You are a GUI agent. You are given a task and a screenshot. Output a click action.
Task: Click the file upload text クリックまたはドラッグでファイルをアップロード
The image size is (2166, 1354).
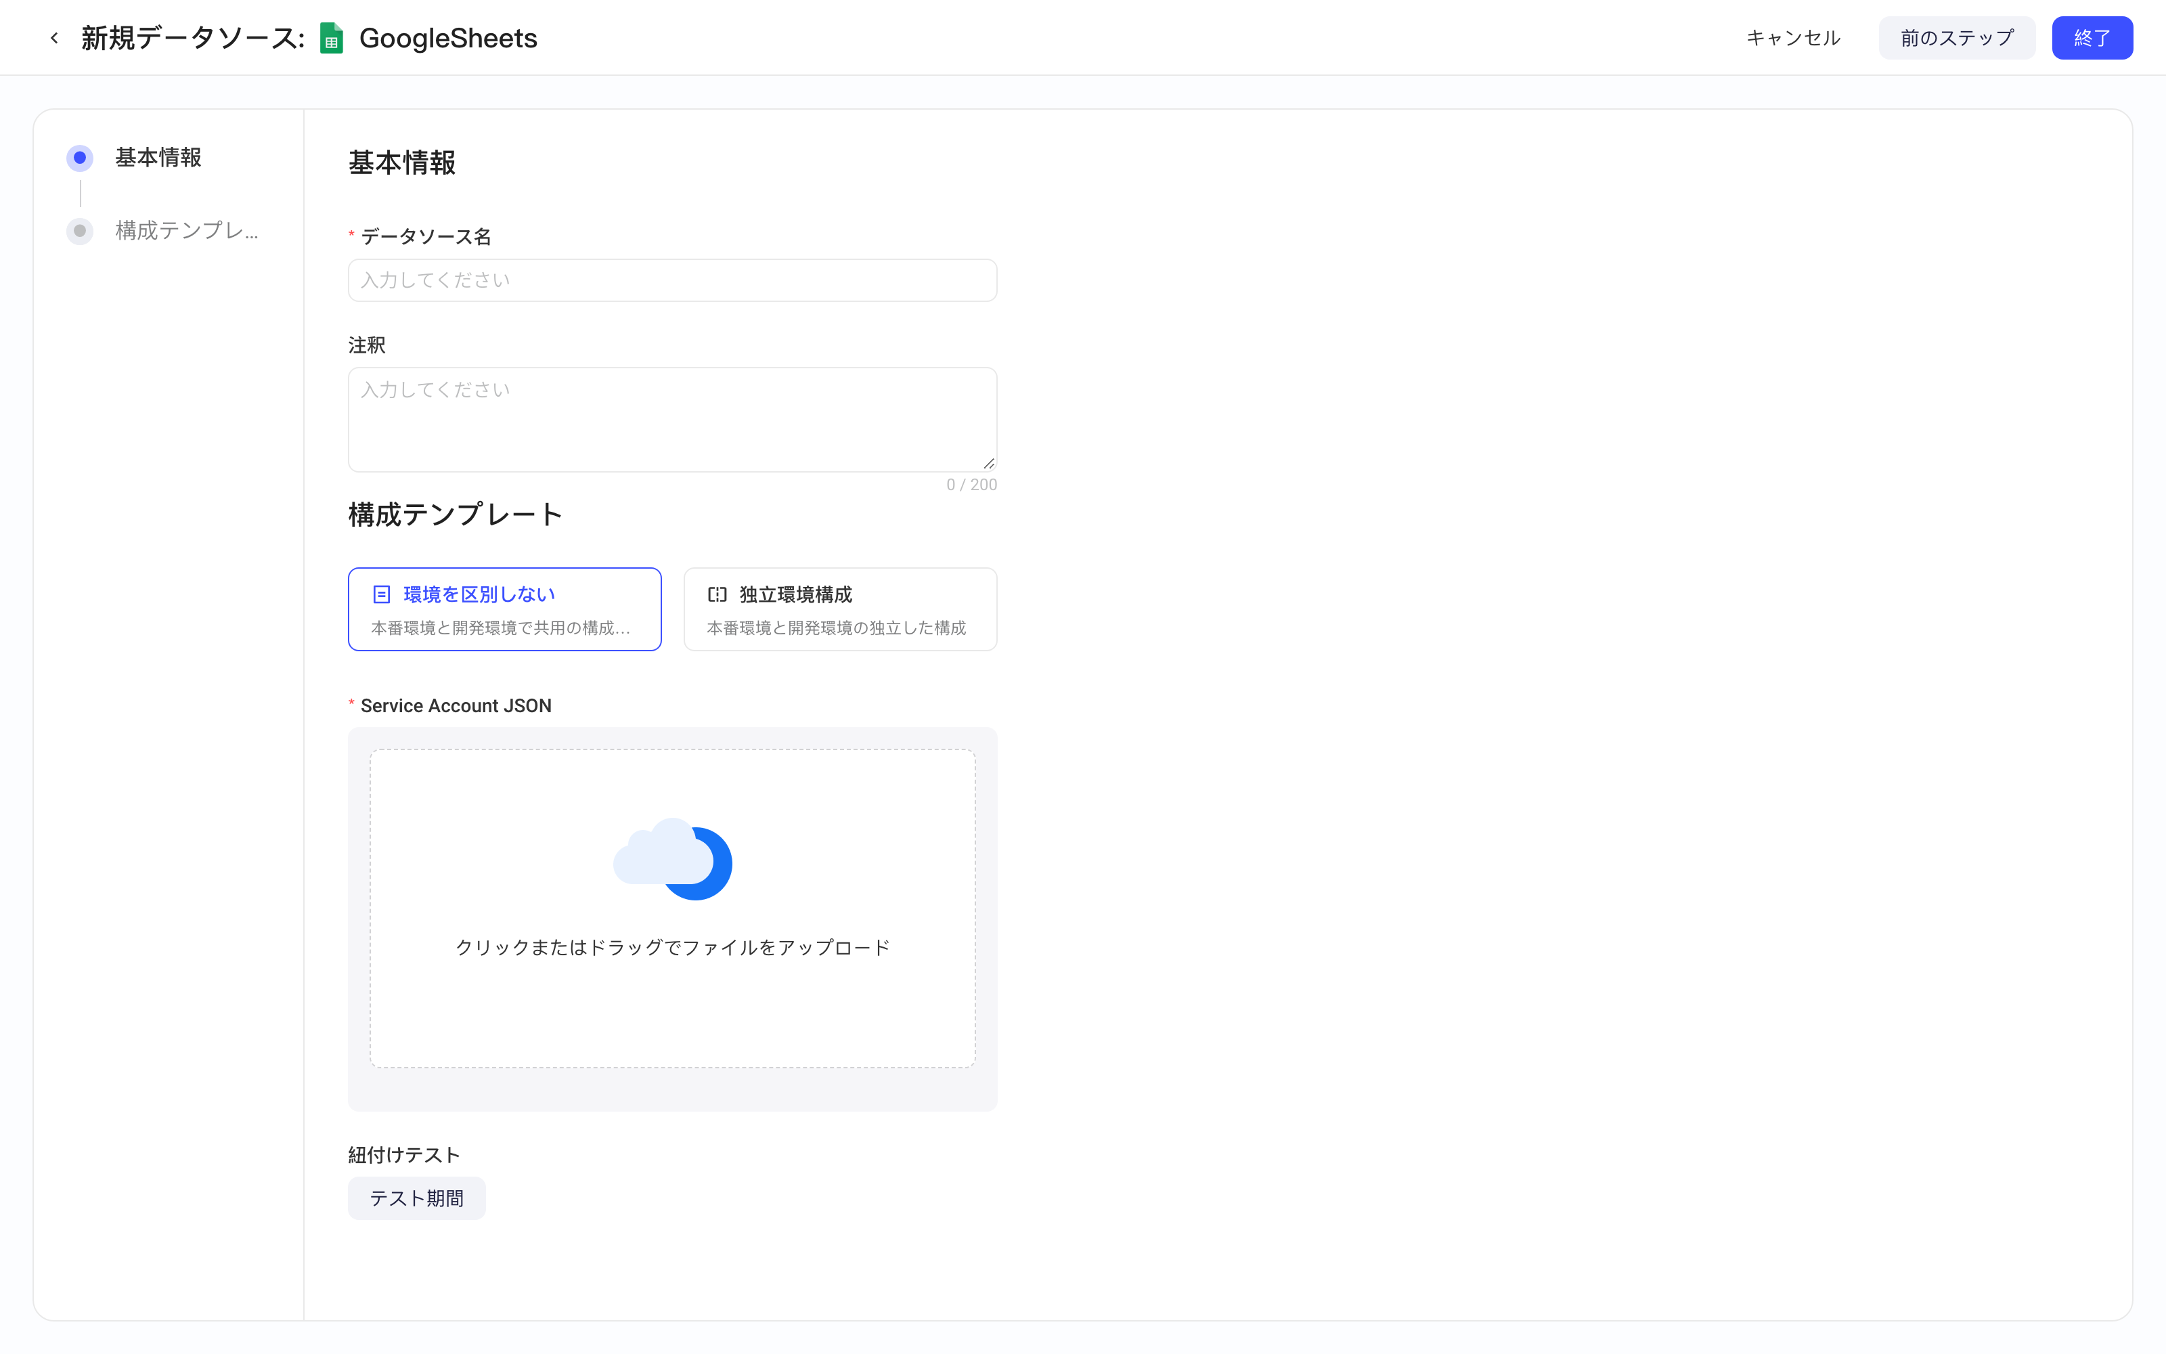coord(672,947)
